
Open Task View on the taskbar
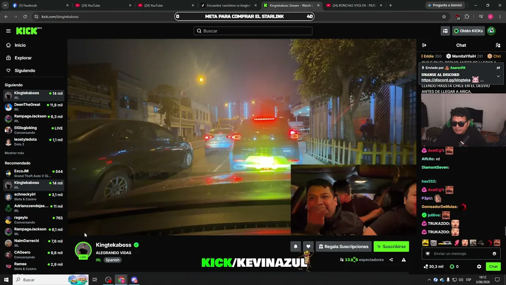(95, 280)
